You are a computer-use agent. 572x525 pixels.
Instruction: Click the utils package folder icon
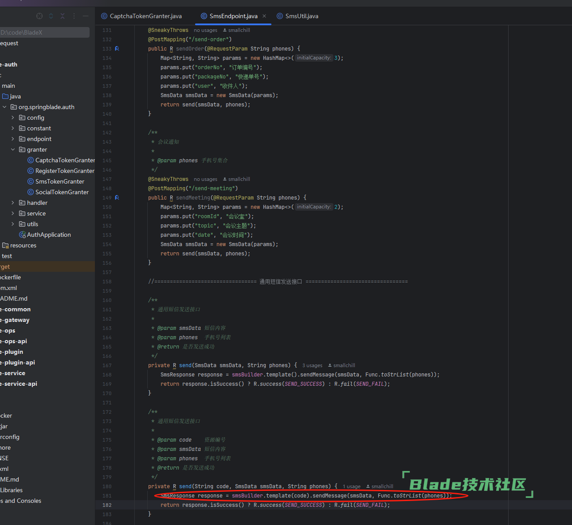pos(22,224)
